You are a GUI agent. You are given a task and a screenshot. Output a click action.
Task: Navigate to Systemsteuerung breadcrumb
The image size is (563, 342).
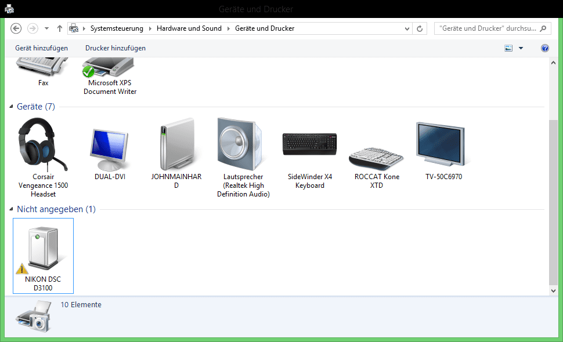click(x=117, y=28)
